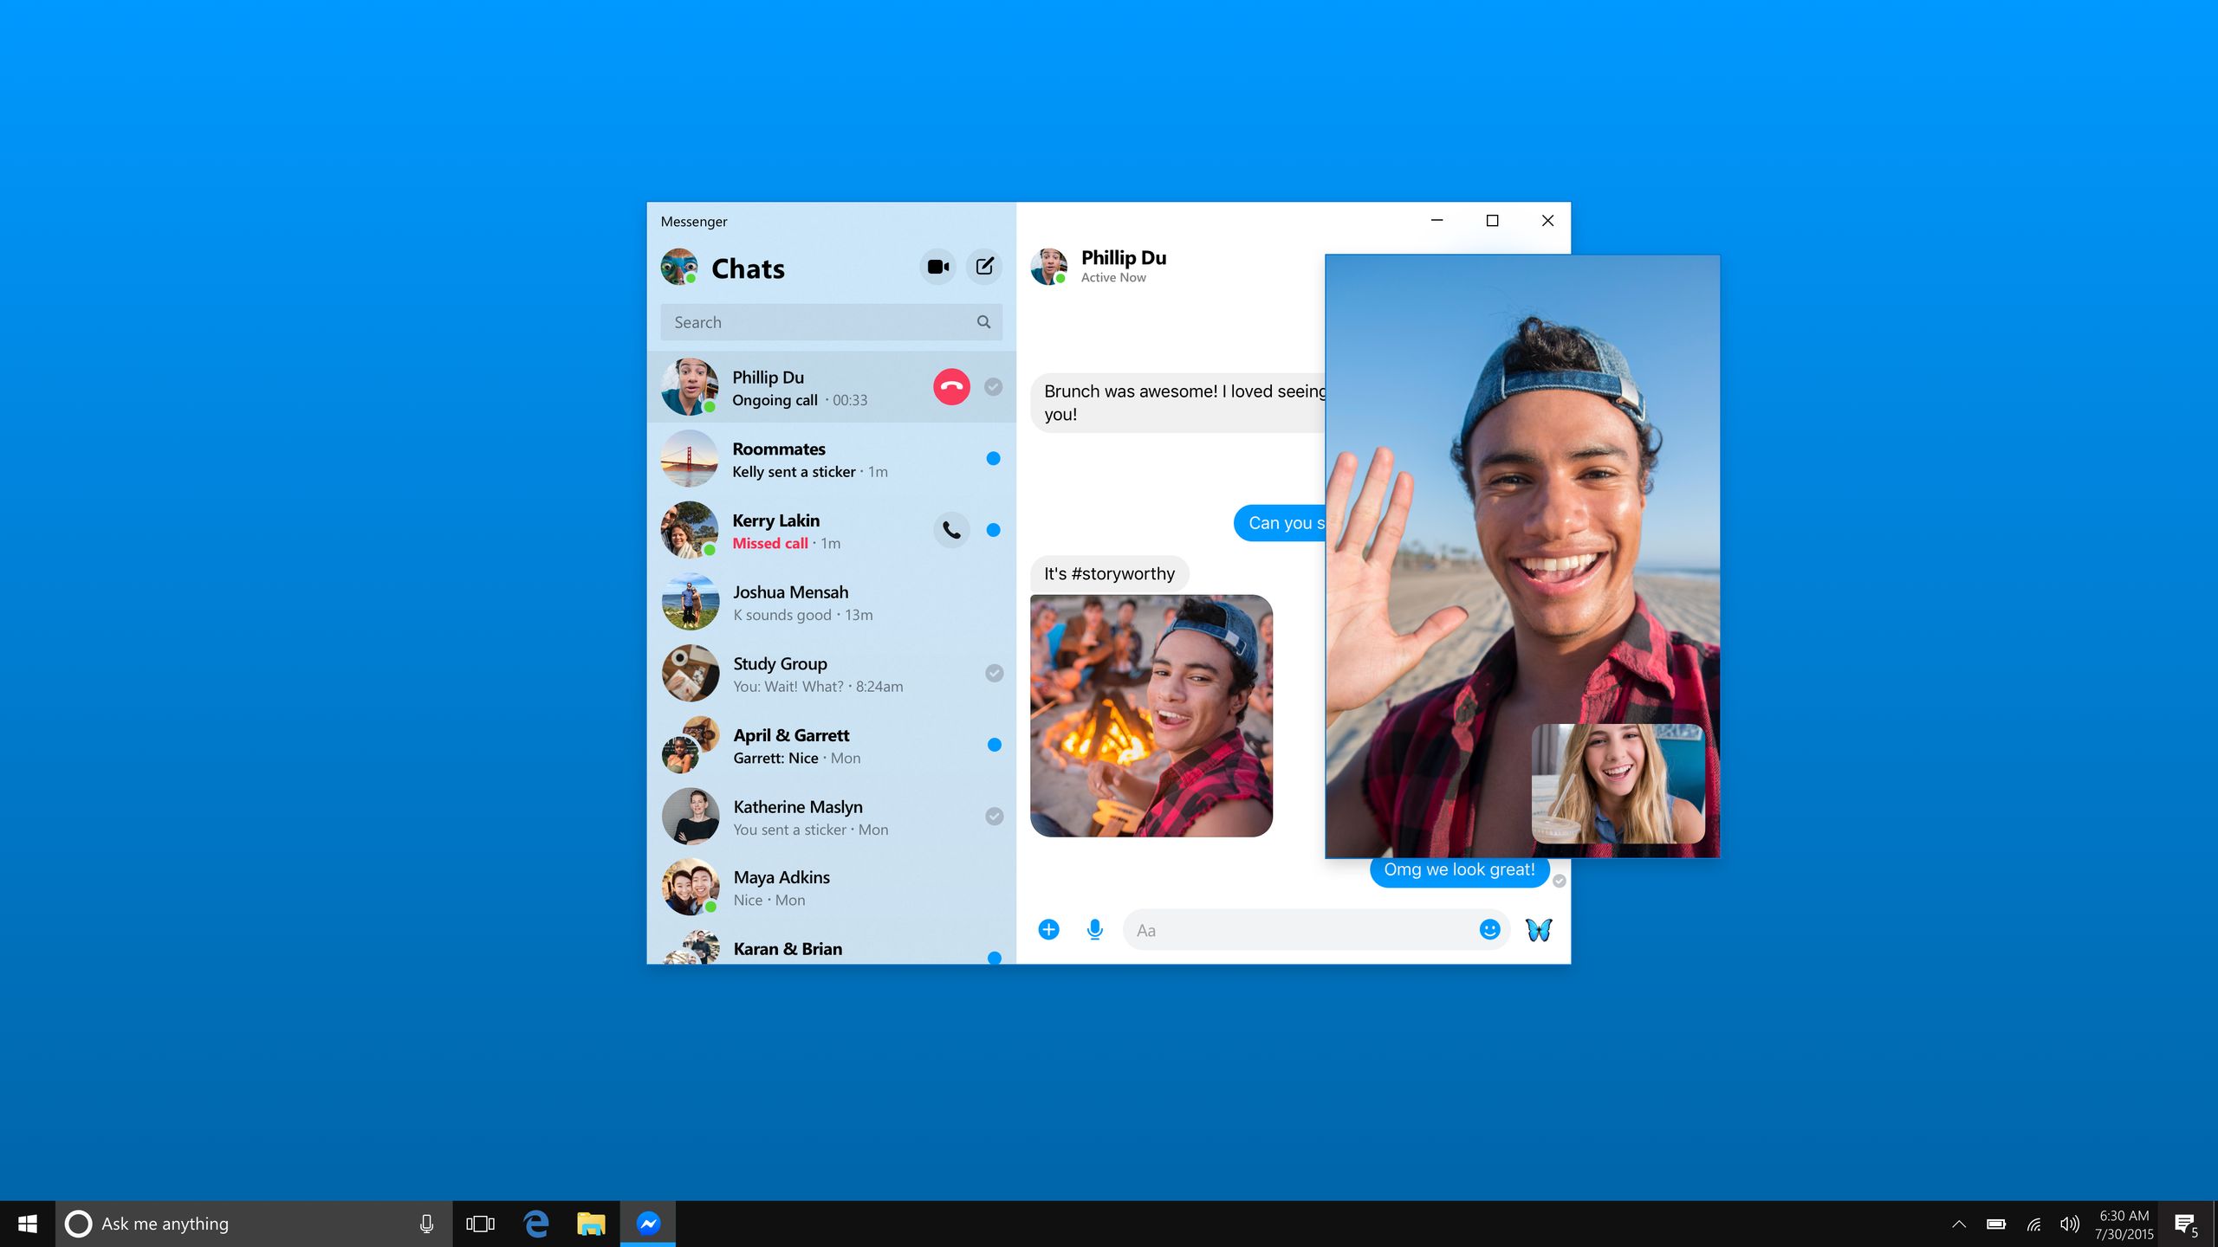The width and height of the screenshot is (2218, 1247).
Task: Open Katherine Maslyn's chat
Action: [x=830, y=817]
